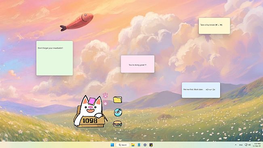This screenshot has width=263, height=148.
Task: Expand the system tray hidden icons chevron
Action: [236, 145]
